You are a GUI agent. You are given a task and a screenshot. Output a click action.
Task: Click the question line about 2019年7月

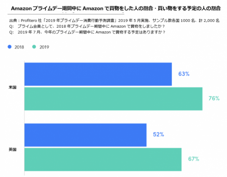[91, 32]
